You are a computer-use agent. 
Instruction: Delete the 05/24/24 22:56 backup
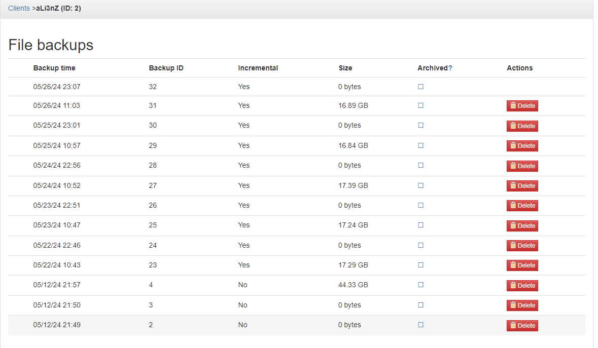pyautogui.click(x=522, y=166)
